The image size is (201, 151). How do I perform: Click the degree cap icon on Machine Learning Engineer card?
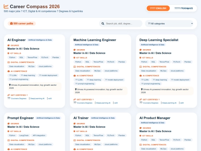(x=74, y=50)
